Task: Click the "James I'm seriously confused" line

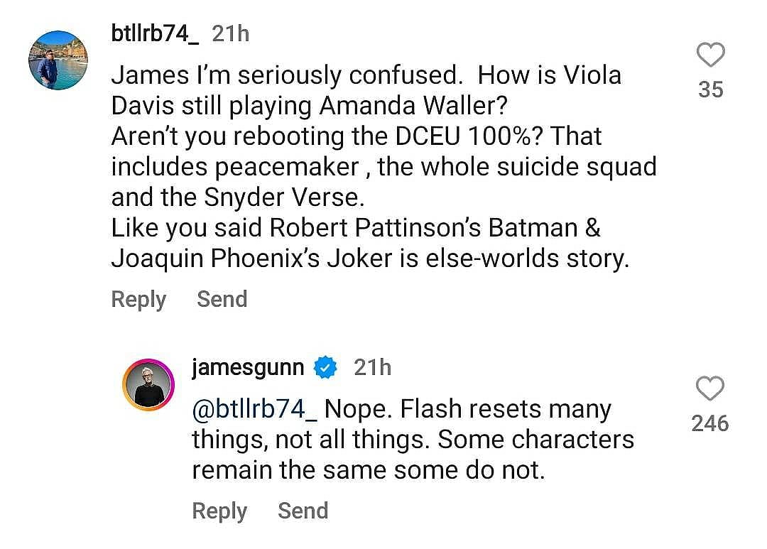Action: coord(366,75)
